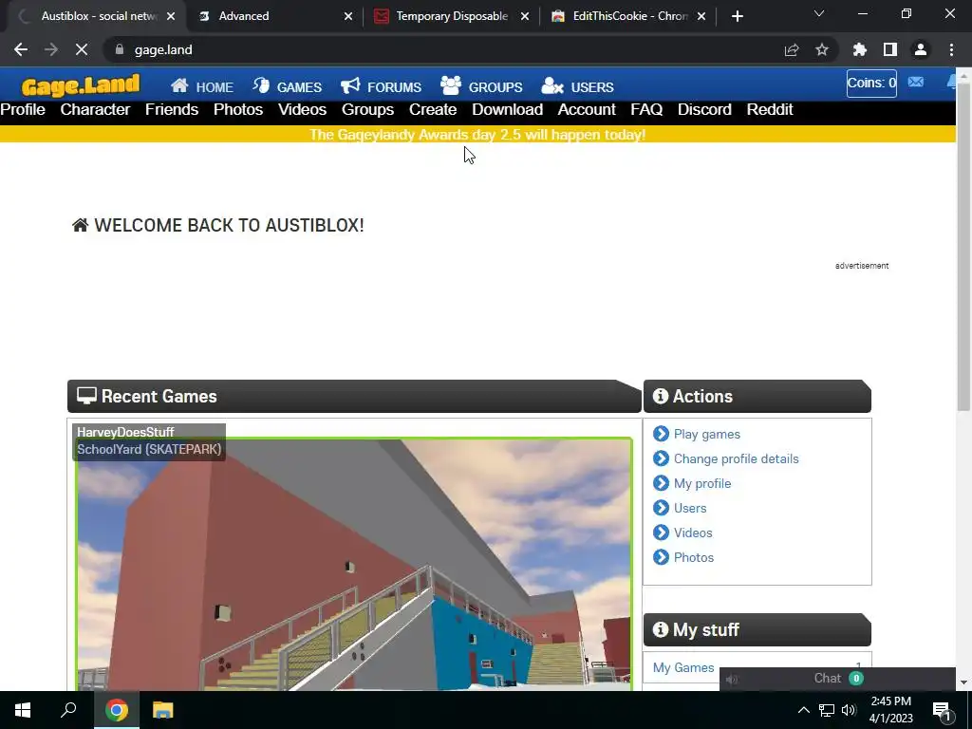Click arrow icon beside My profile
972x729 pixels.
661,483
